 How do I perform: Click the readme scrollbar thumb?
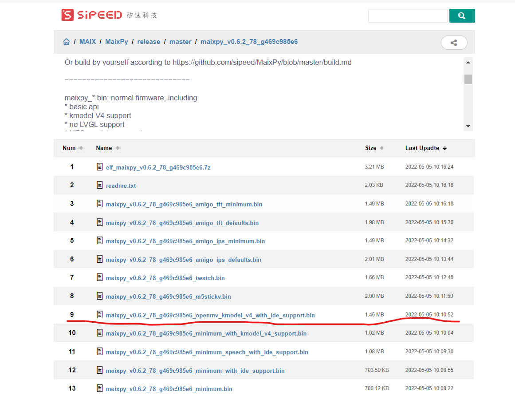(468, 79)
